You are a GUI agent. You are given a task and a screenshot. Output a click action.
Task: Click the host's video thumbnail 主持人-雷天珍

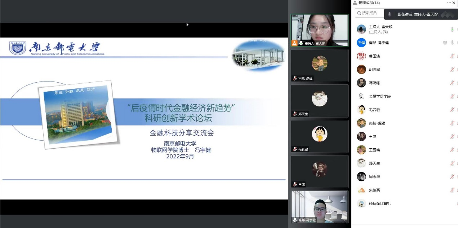tap(320, 30)
